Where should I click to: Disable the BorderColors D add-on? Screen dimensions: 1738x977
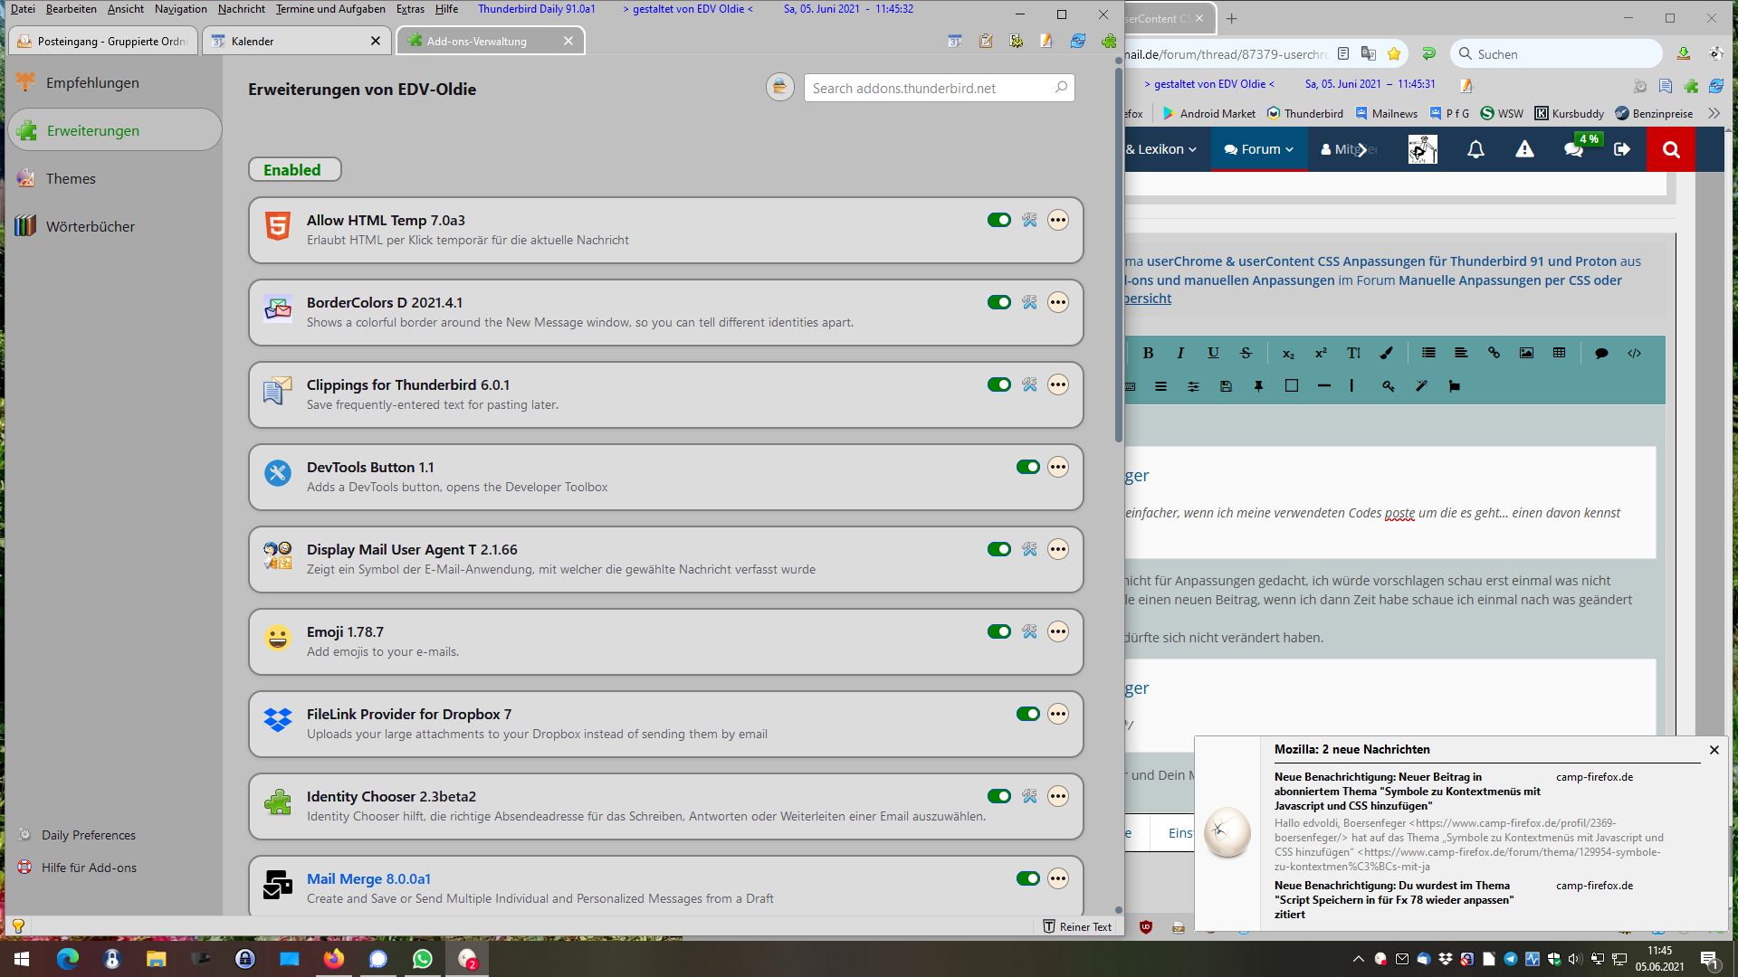click(x=999, y=302)
